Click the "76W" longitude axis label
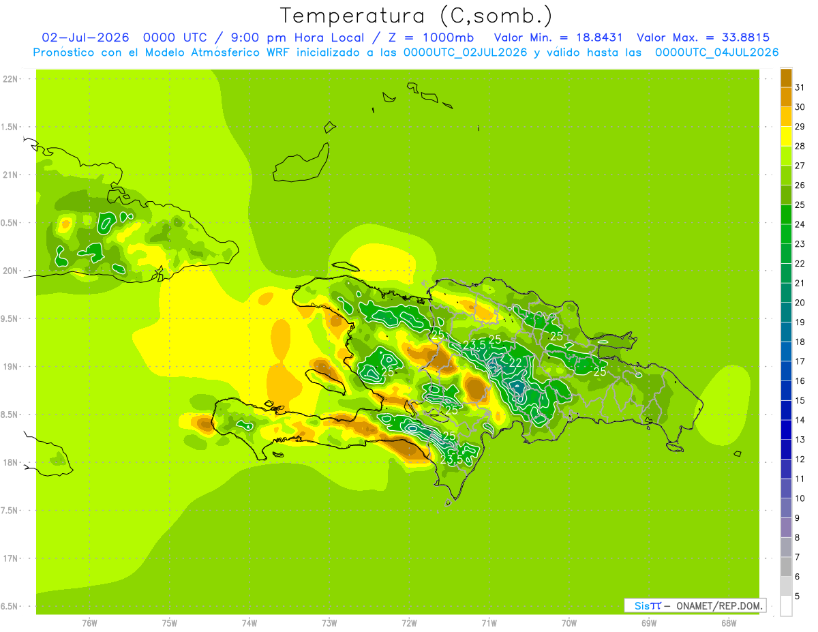 89,623
